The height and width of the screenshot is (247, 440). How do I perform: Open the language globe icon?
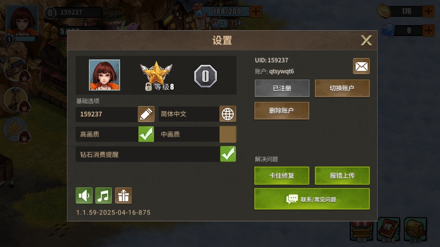228,114
